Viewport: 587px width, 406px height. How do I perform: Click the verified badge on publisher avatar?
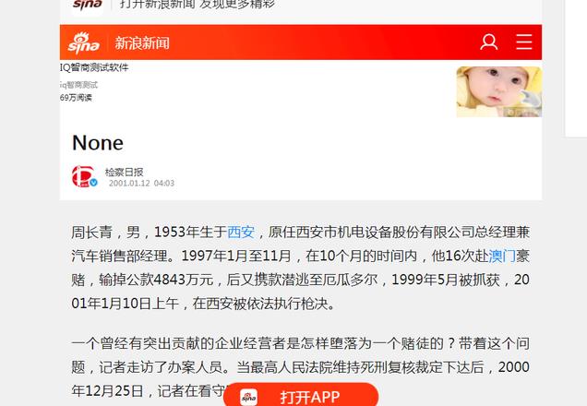pyautogui.click(x=93, y=182)
